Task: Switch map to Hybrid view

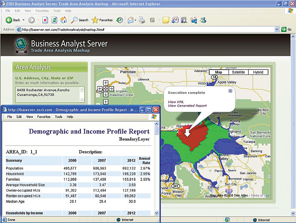Action: (x=258, y=72)
